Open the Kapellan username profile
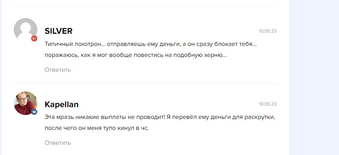The image size is (339, 155). [61, 104]
